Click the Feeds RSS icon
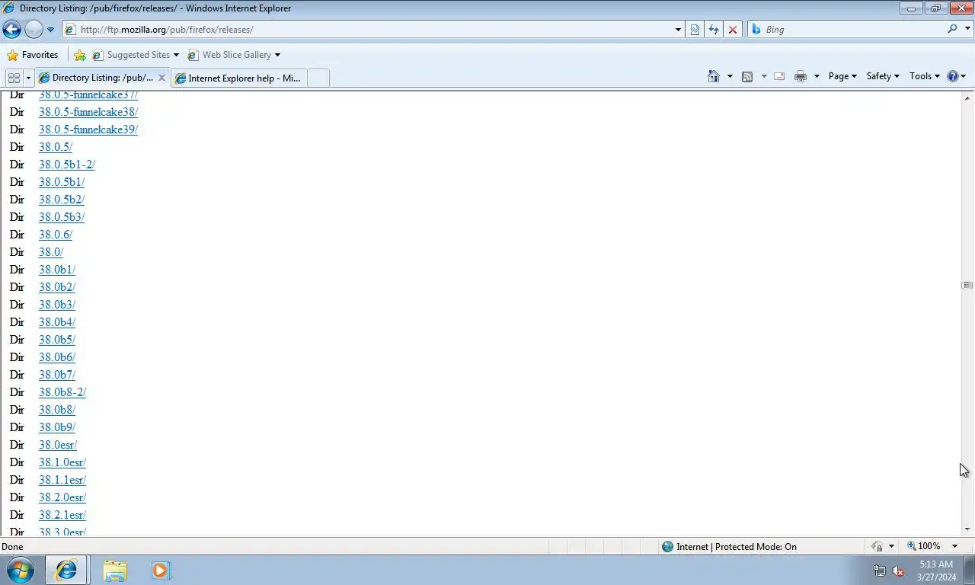This screenshot has width=975, height=585. coord(747,76)
